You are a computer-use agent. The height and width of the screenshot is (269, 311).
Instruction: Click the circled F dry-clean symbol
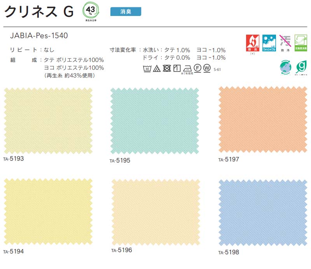click(x=197, y=68)
